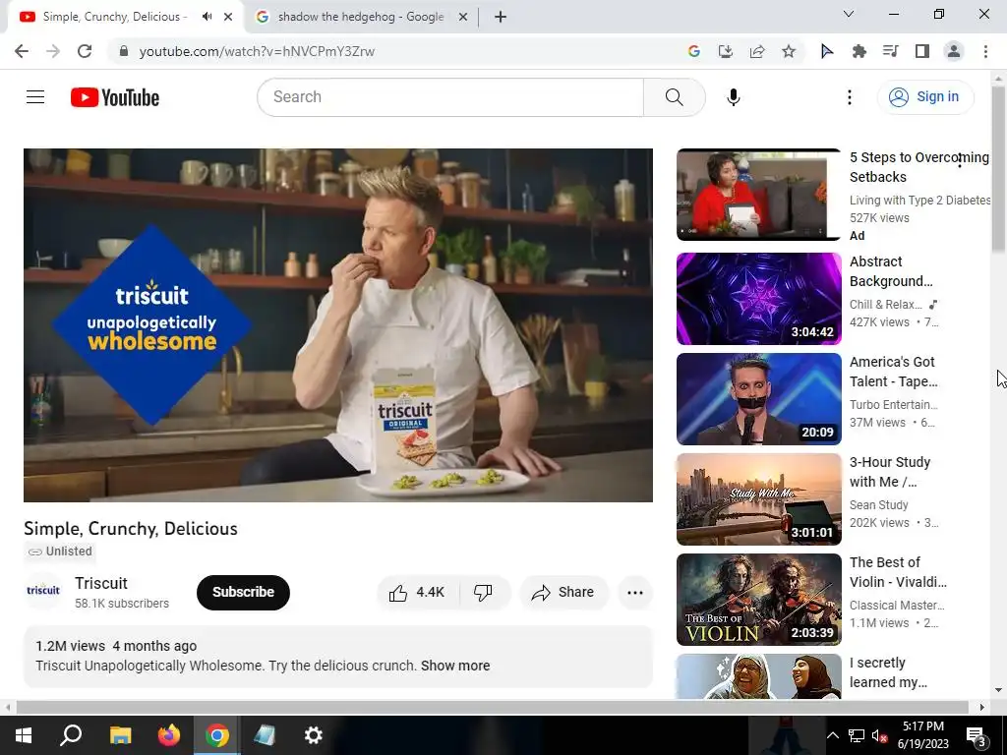Screen dimensions: 1007x755
Task: Open The Best of Violin thumbnail
Action: click(758, 599)
